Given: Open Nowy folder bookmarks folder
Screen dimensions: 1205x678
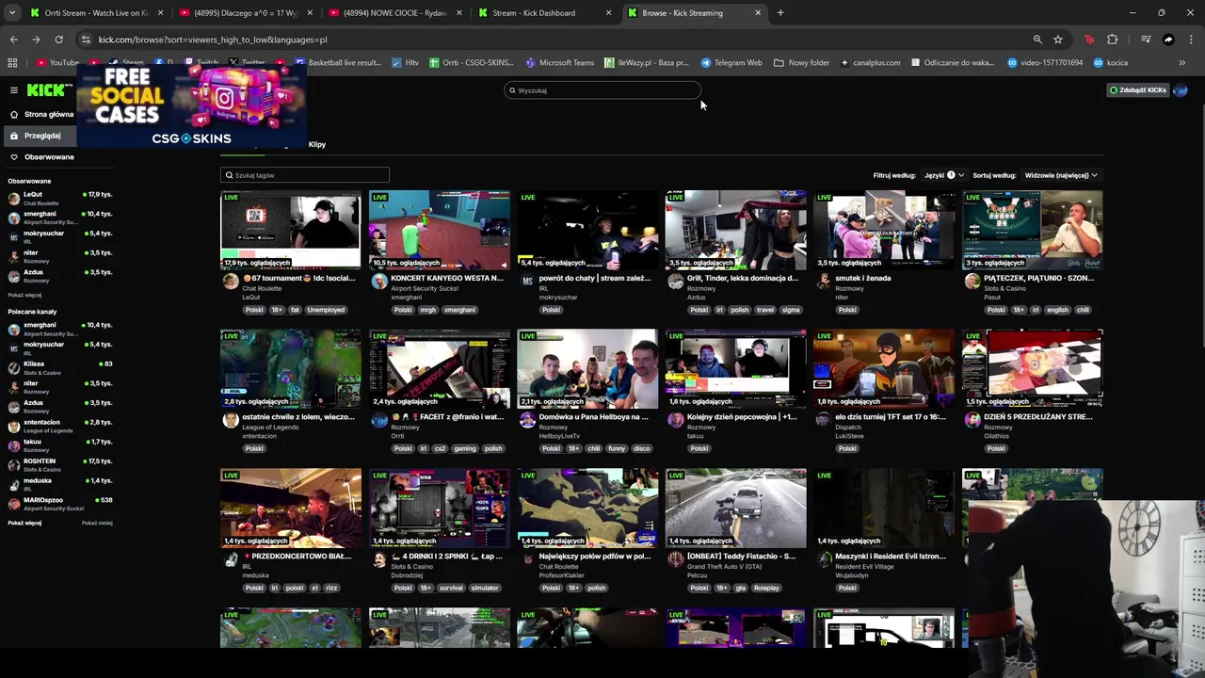Looking at the screenshot, I should tap(802, 63).
